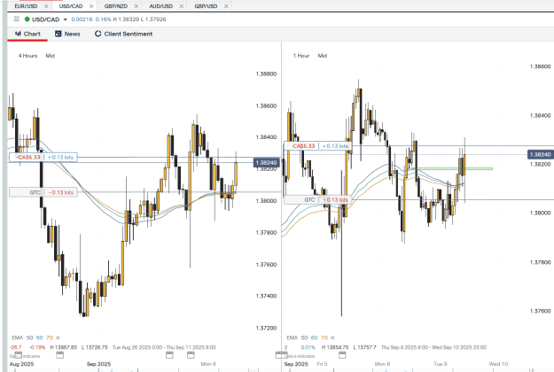Click the 1.38240 price marker on the 4-hour chart
Viewport: 554px width, 372px height.
coord(267,163)
